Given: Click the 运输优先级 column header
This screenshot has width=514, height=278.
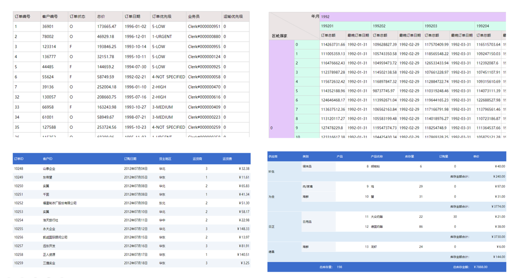Looking at the screenshot, I should [x=233, y=17].
